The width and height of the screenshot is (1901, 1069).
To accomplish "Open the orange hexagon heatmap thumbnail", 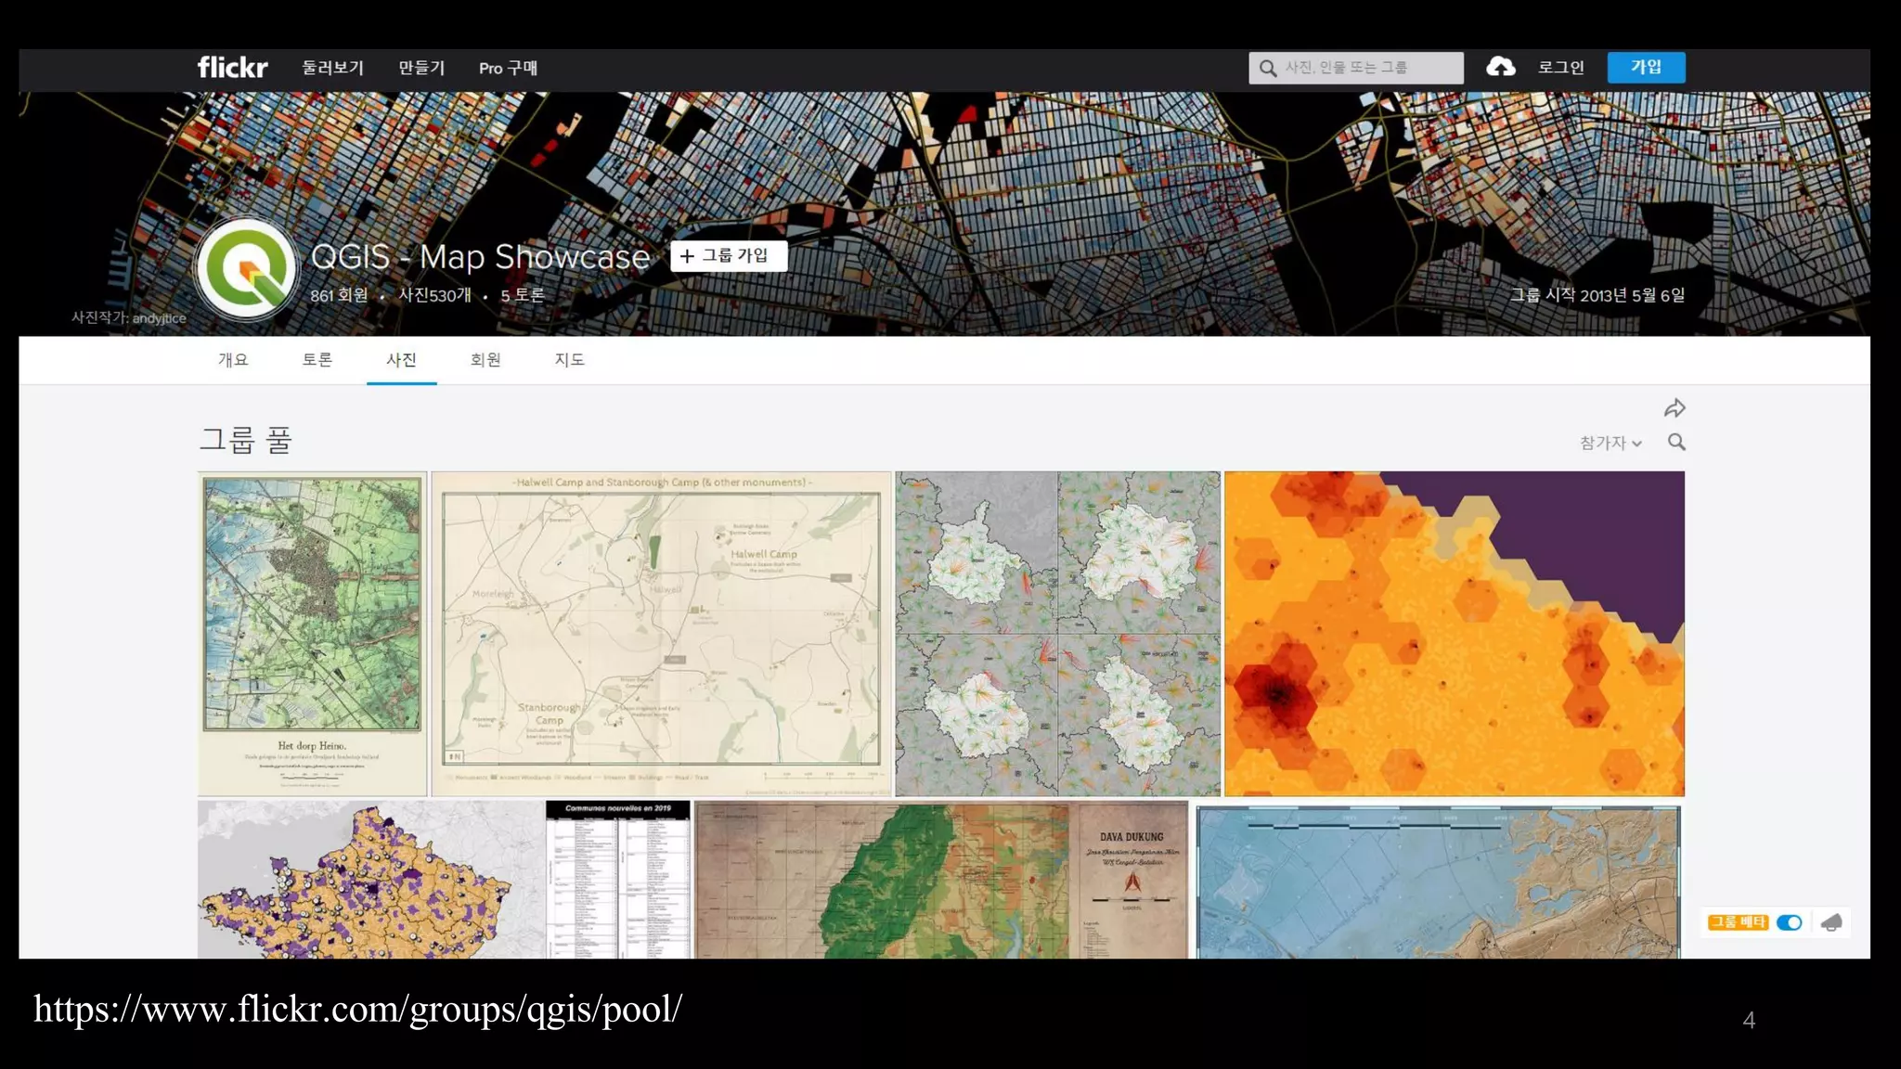I will pyautogui.click(x=1454, y=634).
